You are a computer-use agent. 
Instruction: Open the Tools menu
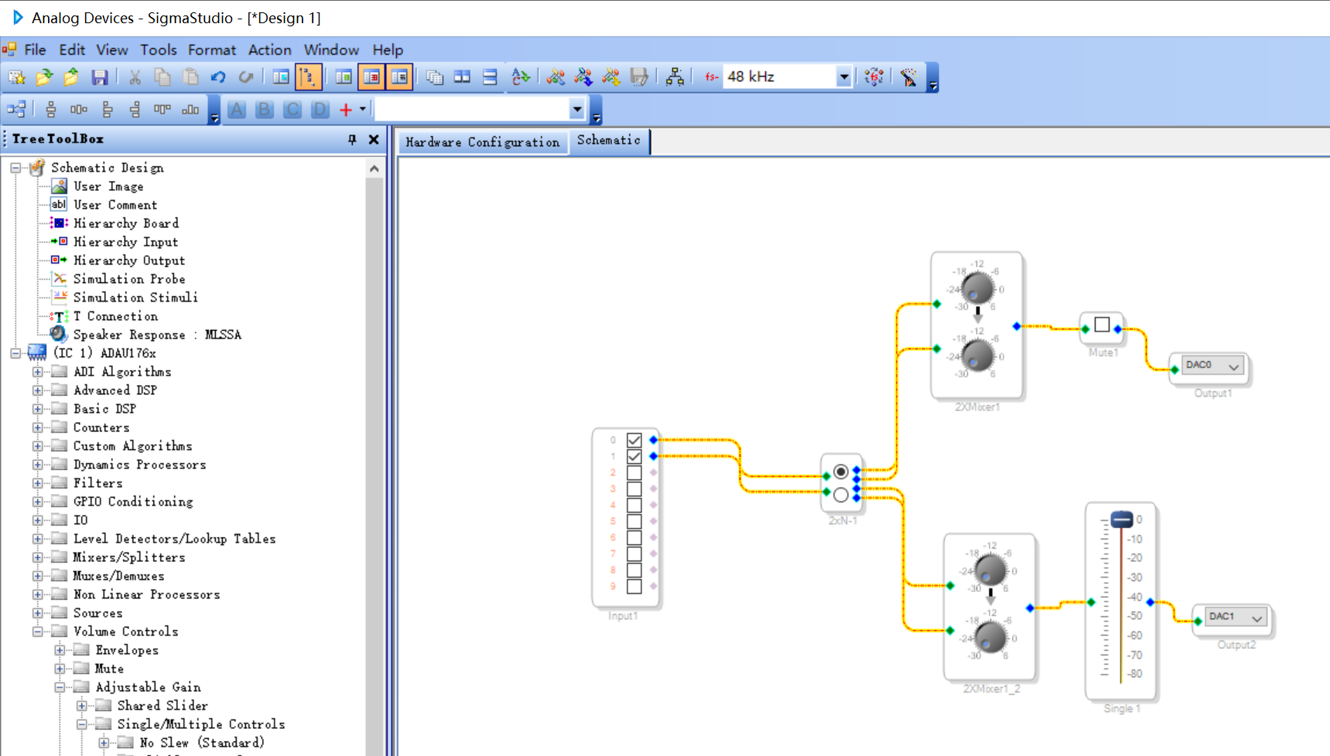(x=159, y=49)
